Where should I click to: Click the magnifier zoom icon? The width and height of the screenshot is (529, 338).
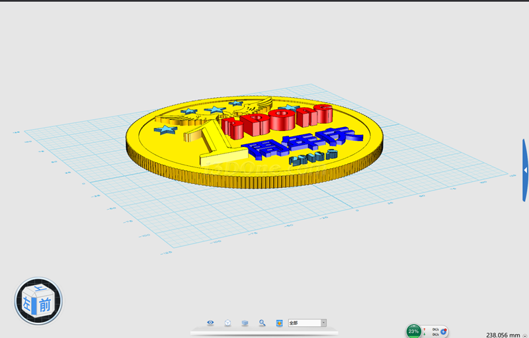[x=262, y=323]
